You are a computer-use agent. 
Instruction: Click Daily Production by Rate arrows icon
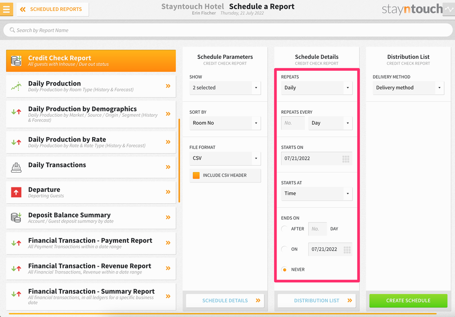tap(16, 142)
